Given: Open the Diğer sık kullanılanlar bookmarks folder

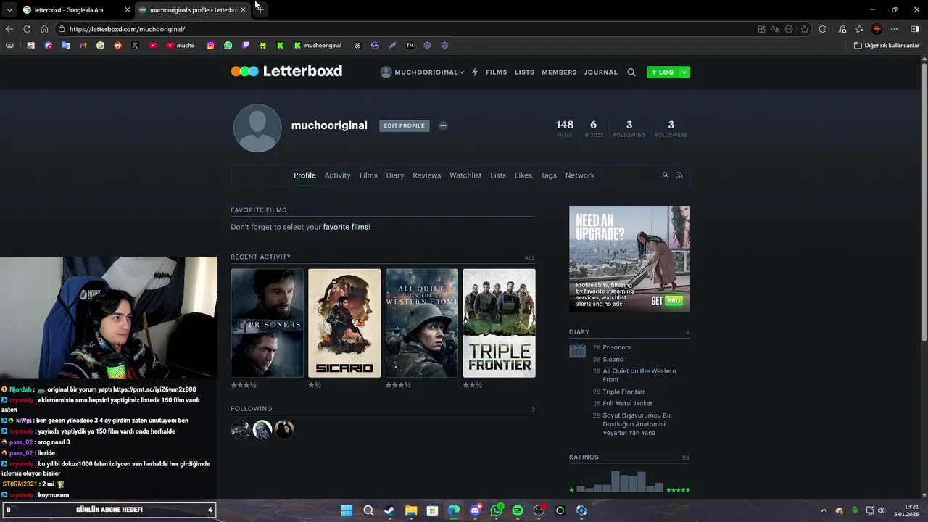Looking at the screenshot, I should click(x=887, y=46).
